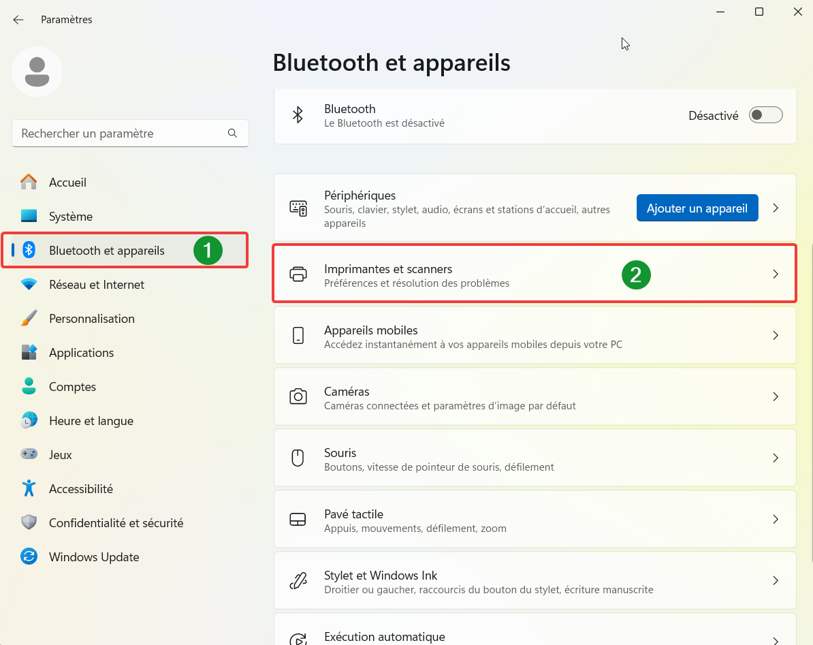
Task: Click the Caméras camera icon
Action: point(298,396)
